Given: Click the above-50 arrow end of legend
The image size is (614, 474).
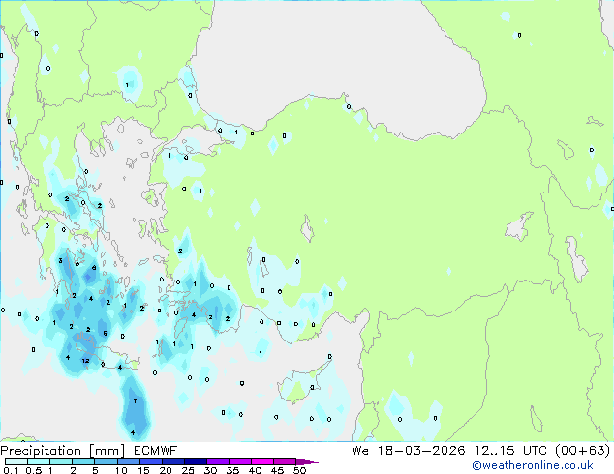Looking at the screenshot, I should 307,461.
